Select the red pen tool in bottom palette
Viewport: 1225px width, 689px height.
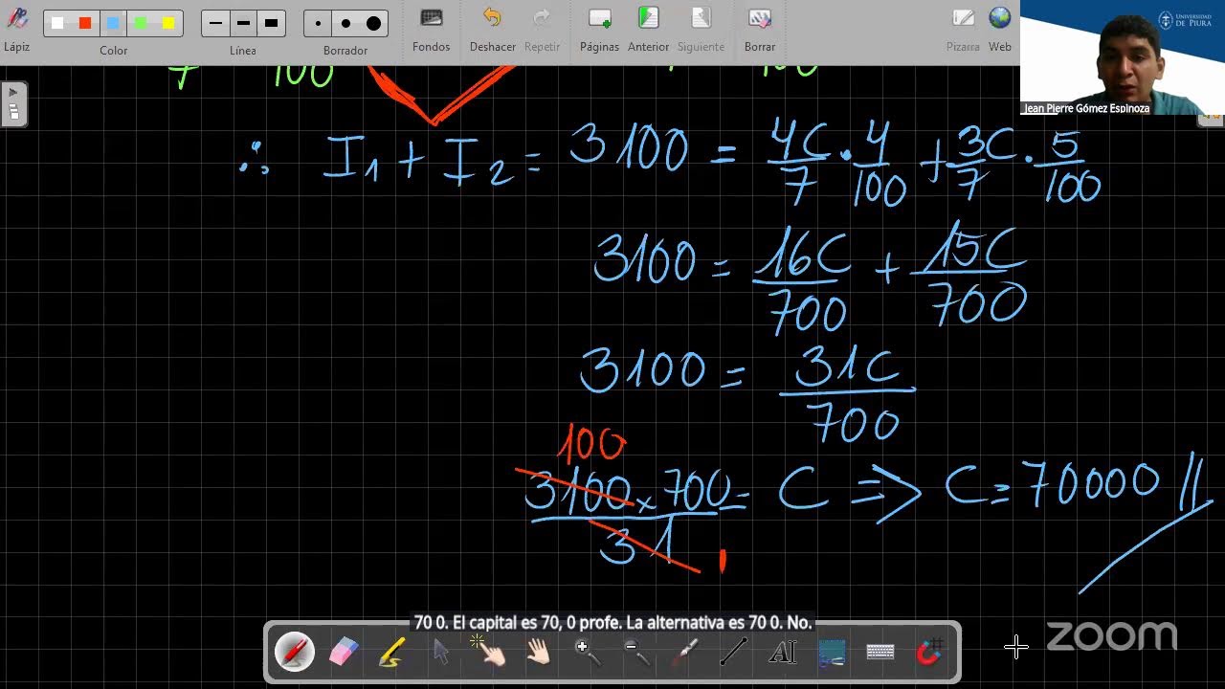tap(295, 653)
